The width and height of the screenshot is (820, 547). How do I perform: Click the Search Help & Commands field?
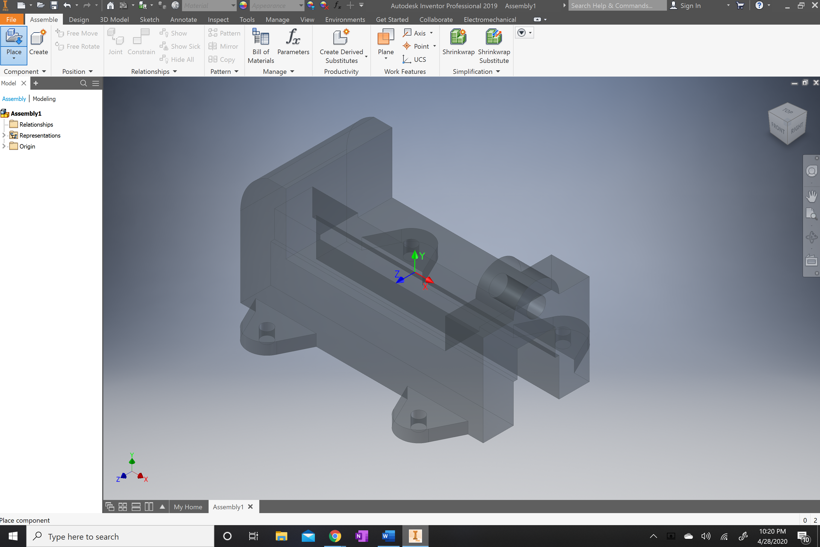(617, 5)
